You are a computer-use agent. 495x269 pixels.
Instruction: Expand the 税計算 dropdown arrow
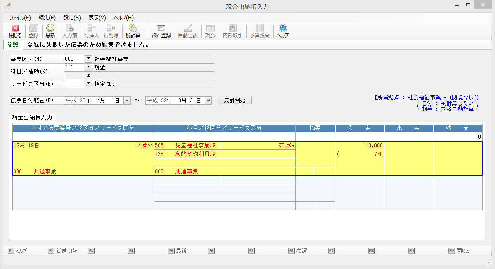coord(144,31)
